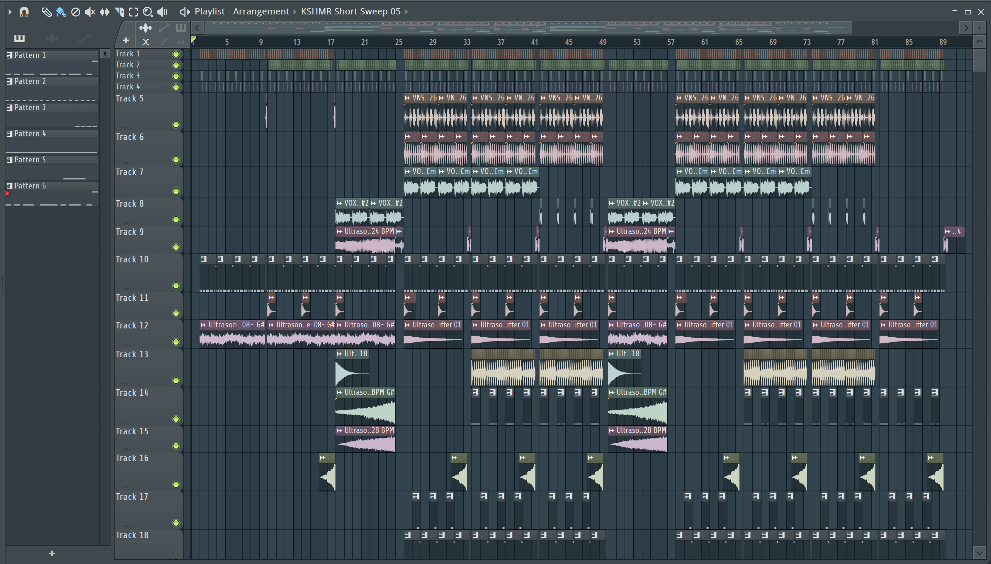The height and width of the screenshot is (564, 991).
Task: Select the Paint (brush) tool
Action: point(61,12)
